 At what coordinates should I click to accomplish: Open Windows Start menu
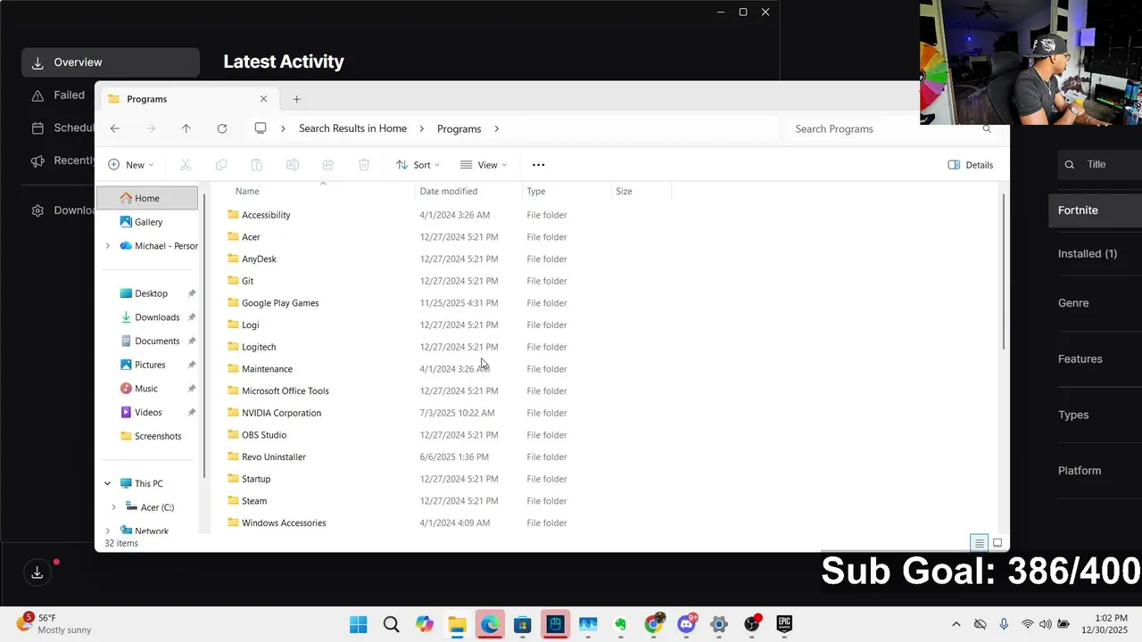point(359,624)
